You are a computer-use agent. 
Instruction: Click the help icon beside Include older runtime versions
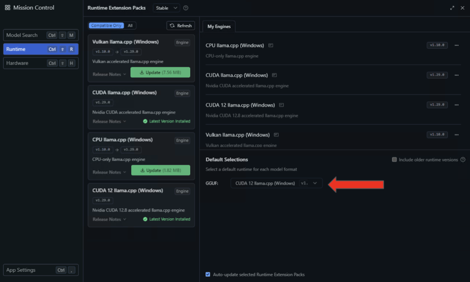coord(463,159)
